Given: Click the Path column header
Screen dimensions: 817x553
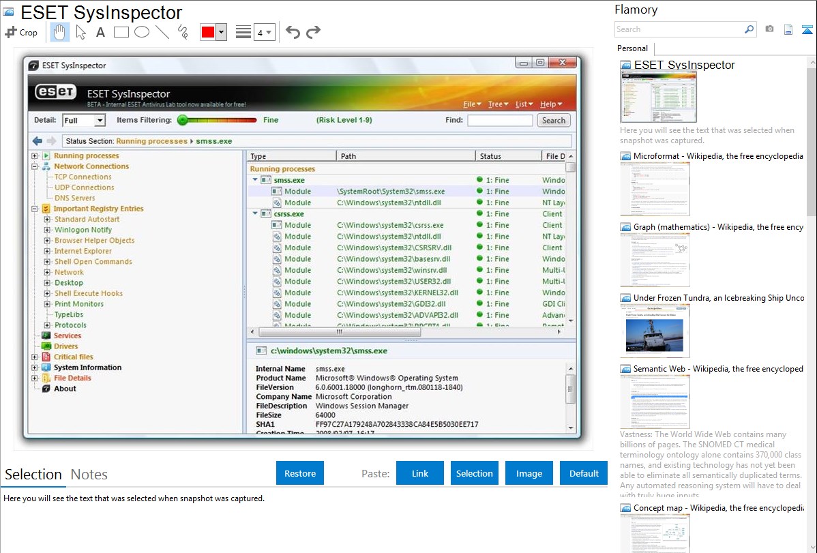Looking at the screenshot, I should point(406,156).
